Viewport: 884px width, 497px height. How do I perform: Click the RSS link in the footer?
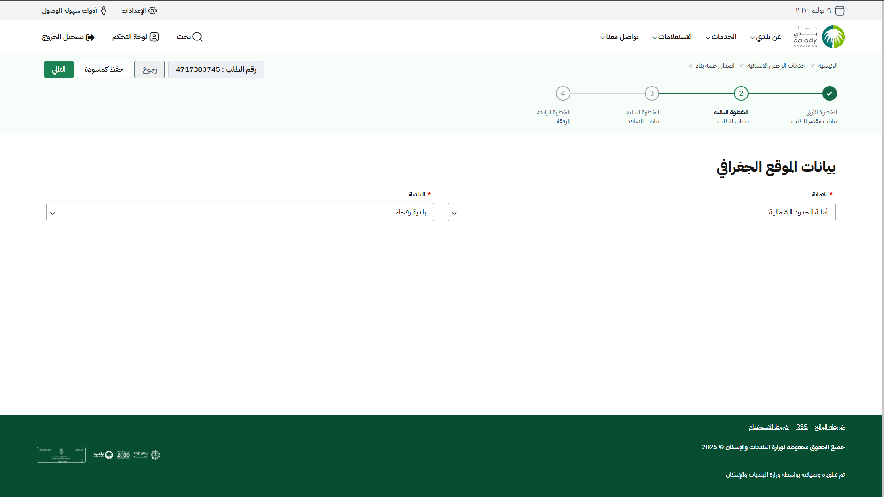(x=802, y=427)
